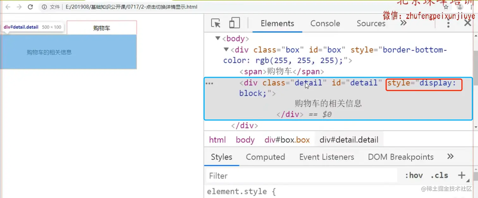The width and height of the screenshot is (478, 198).
Task: Activate the inspect element picker
Action: [216, 23]
